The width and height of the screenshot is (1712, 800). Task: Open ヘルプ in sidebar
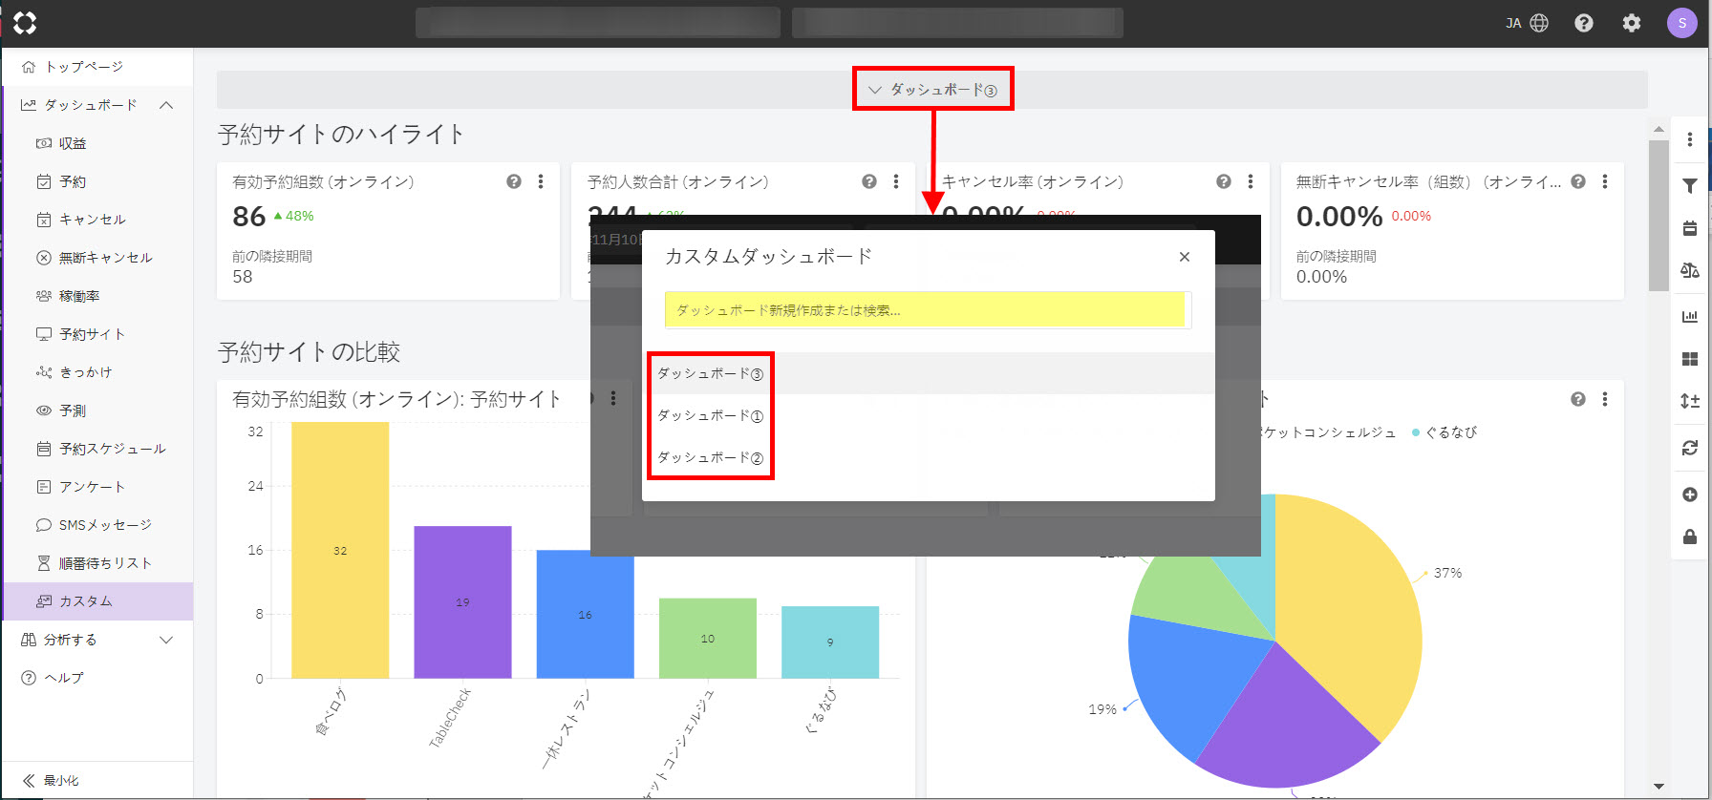(x=97, y=678)
